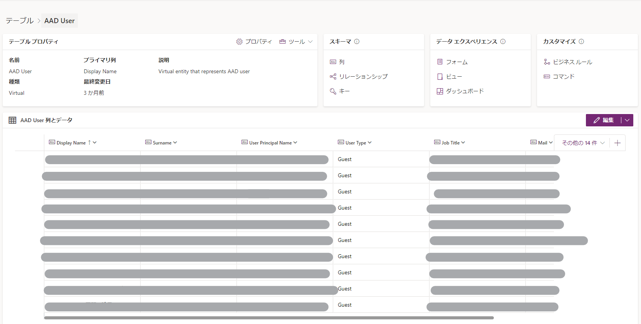The width and height of the screenshot is (641, 324).
Task: Click the 列 column icon
Action: (333, 62)
